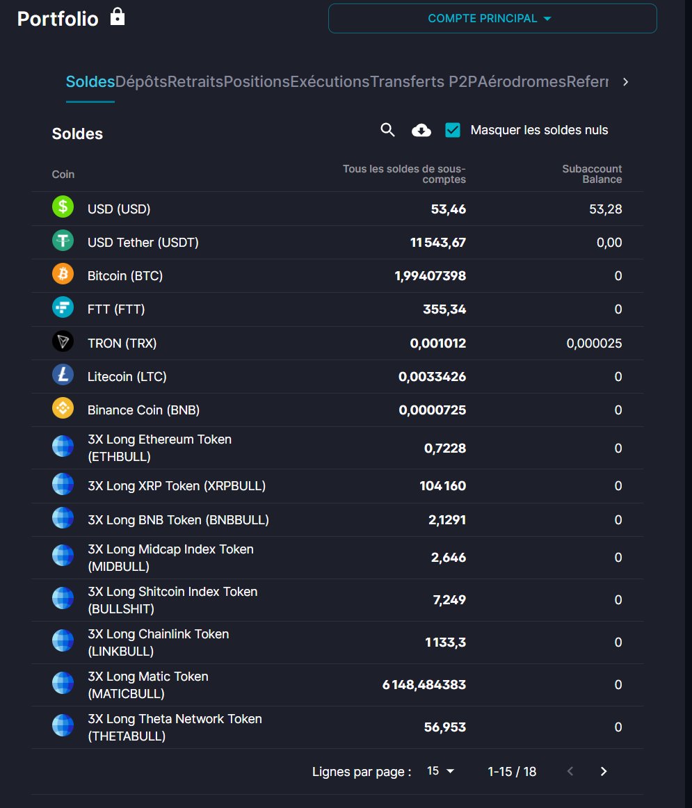Select the Bitcoin (BTC) row name
692x808 pixels.
[x=125, y=275]
